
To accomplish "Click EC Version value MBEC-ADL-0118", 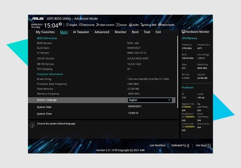I will [x=137, y=53].
